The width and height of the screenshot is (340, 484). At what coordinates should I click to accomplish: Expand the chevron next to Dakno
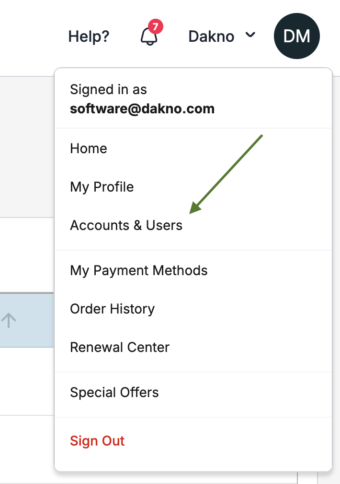click(x=250, y=35)
